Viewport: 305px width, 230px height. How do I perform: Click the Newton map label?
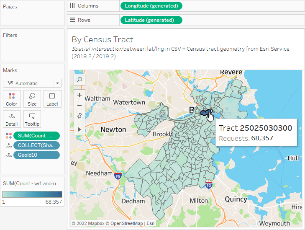tap(113, 129)
